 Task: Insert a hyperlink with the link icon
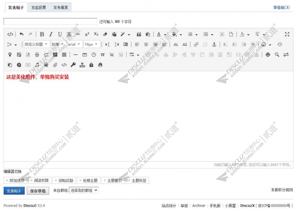(196, 44)
